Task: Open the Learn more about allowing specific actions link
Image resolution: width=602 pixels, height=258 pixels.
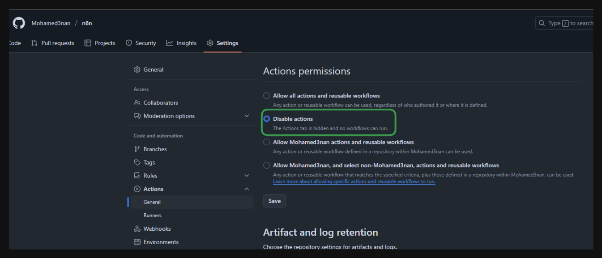Action: point(354,182)
